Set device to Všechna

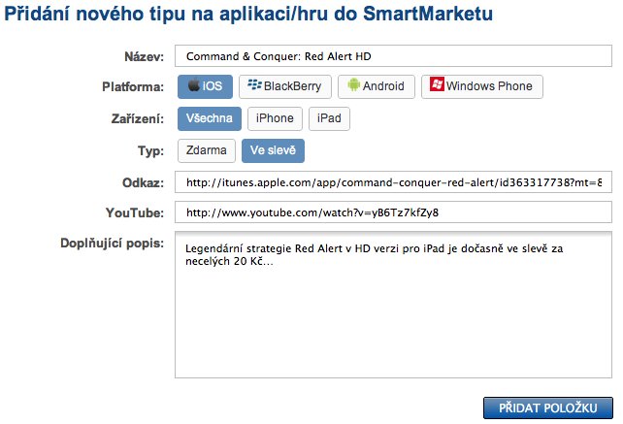coord(209,118)
